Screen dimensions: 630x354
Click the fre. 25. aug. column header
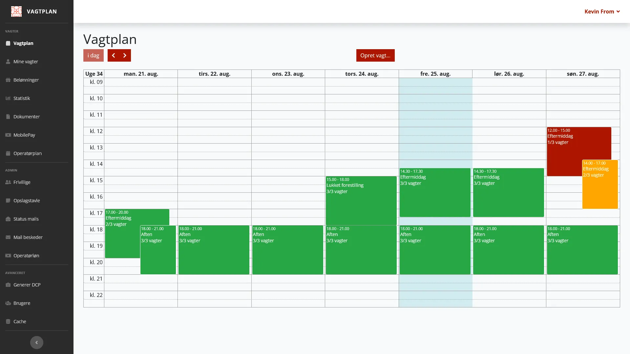pos(435,74)
